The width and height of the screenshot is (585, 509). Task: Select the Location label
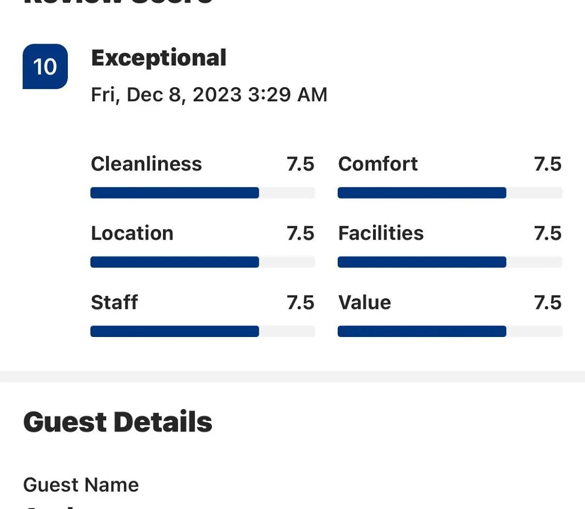(x=132, y=233)
